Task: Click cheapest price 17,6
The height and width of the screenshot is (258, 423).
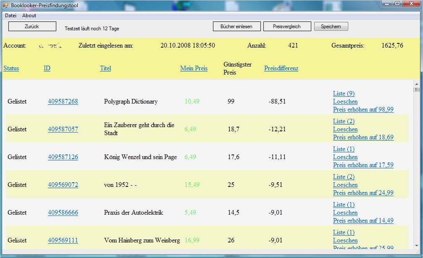Action: tap(234, 157)
